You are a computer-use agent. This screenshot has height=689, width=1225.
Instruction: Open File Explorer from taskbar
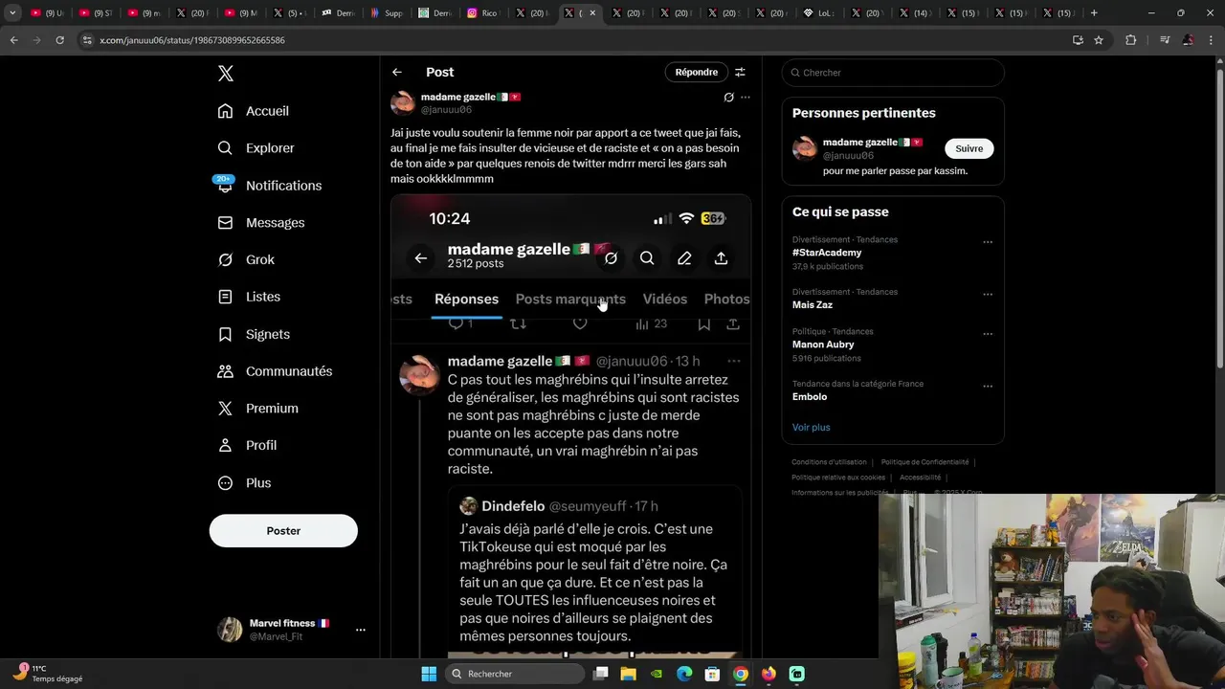click(629, 674)
